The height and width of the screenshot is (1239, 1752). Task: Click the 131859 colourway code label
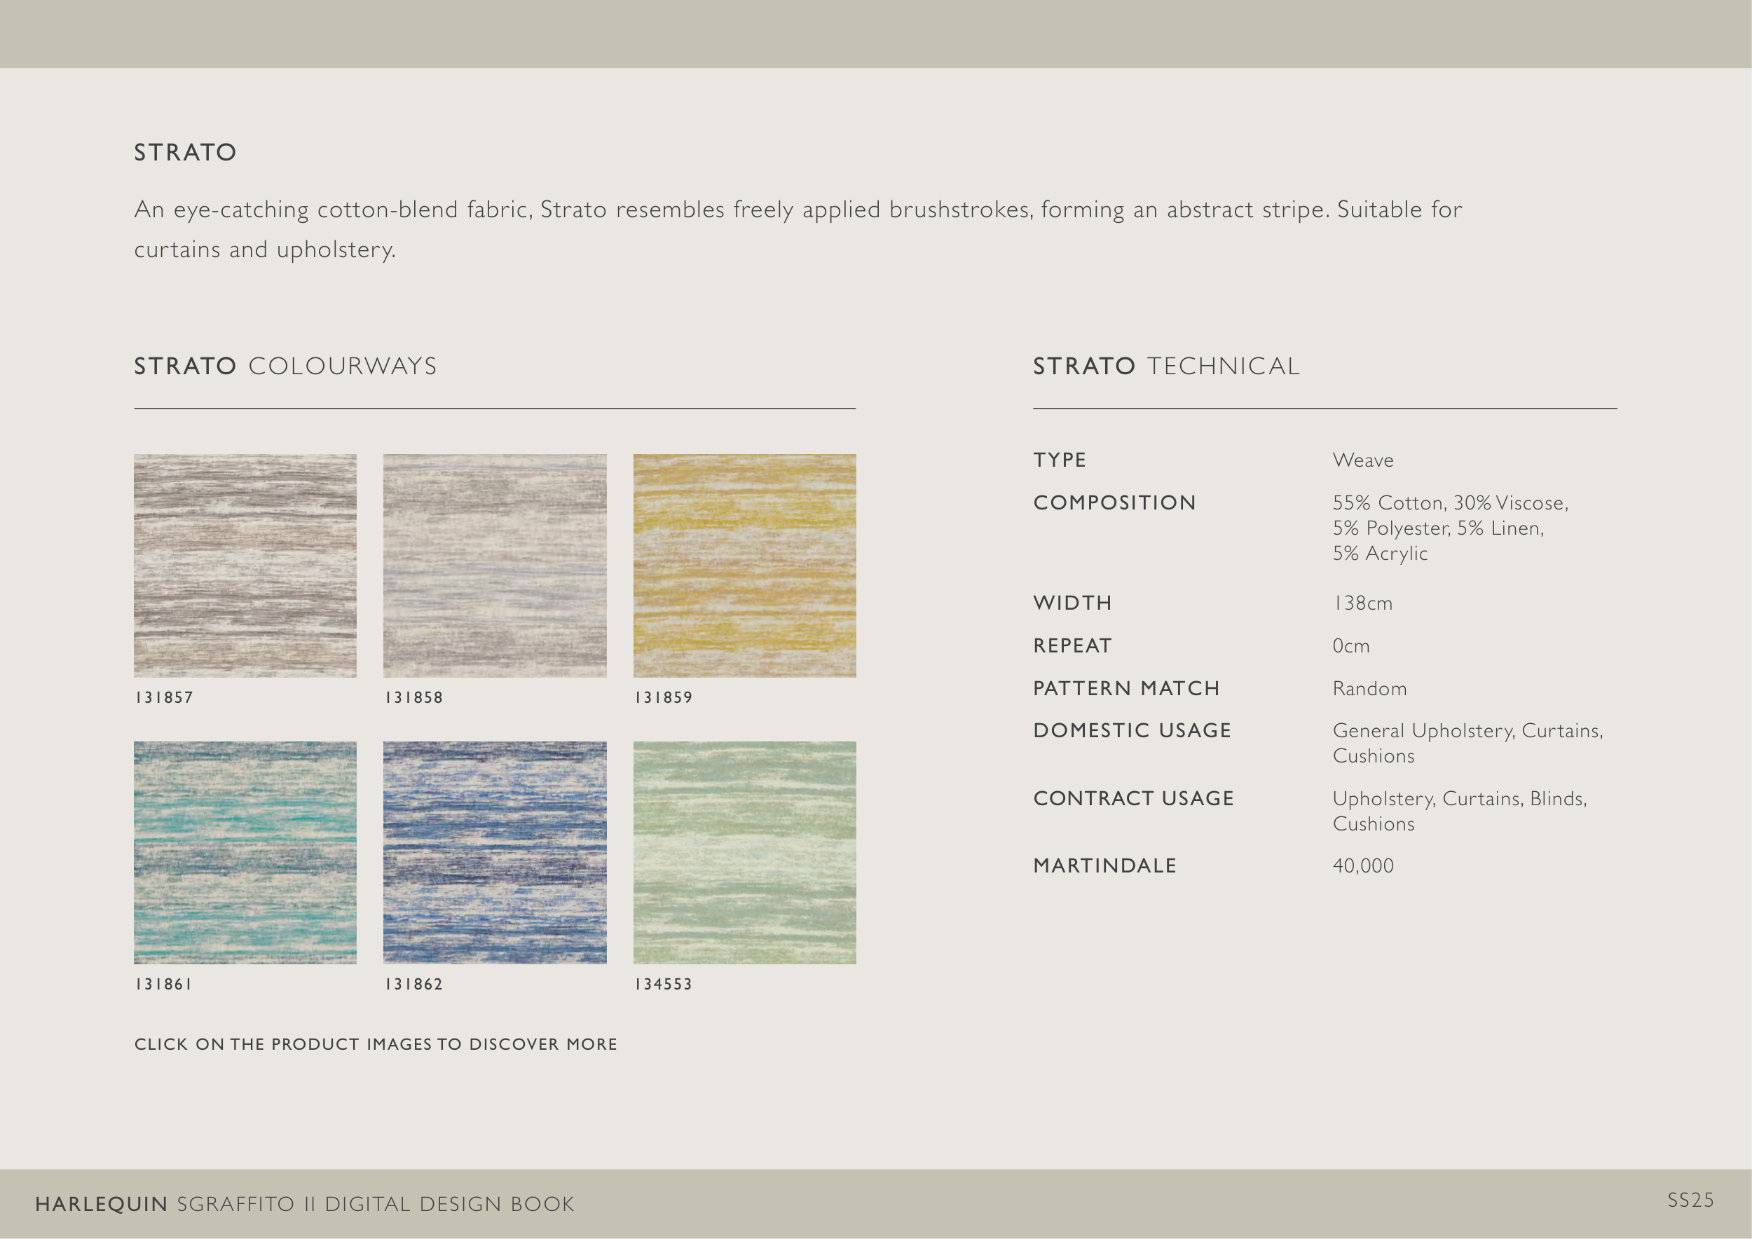[663, 697]
